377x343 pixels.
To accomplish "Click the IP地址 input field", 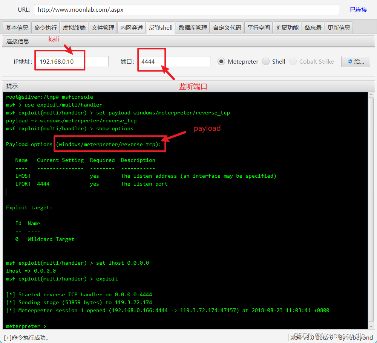I will pos(72,61).
